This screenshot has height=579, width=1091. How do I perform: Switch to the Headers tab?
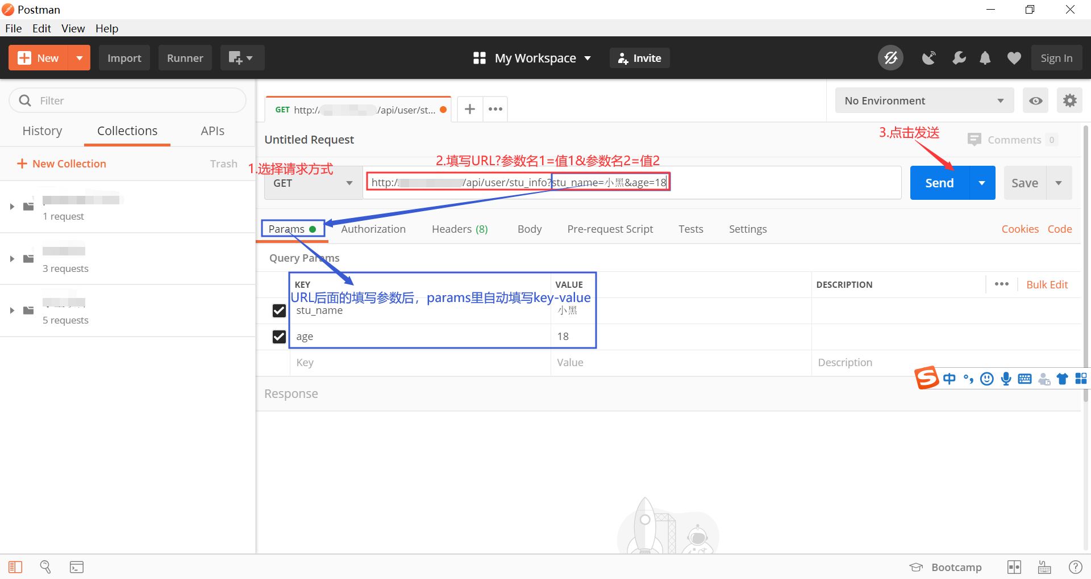click(x=460, y=229)
